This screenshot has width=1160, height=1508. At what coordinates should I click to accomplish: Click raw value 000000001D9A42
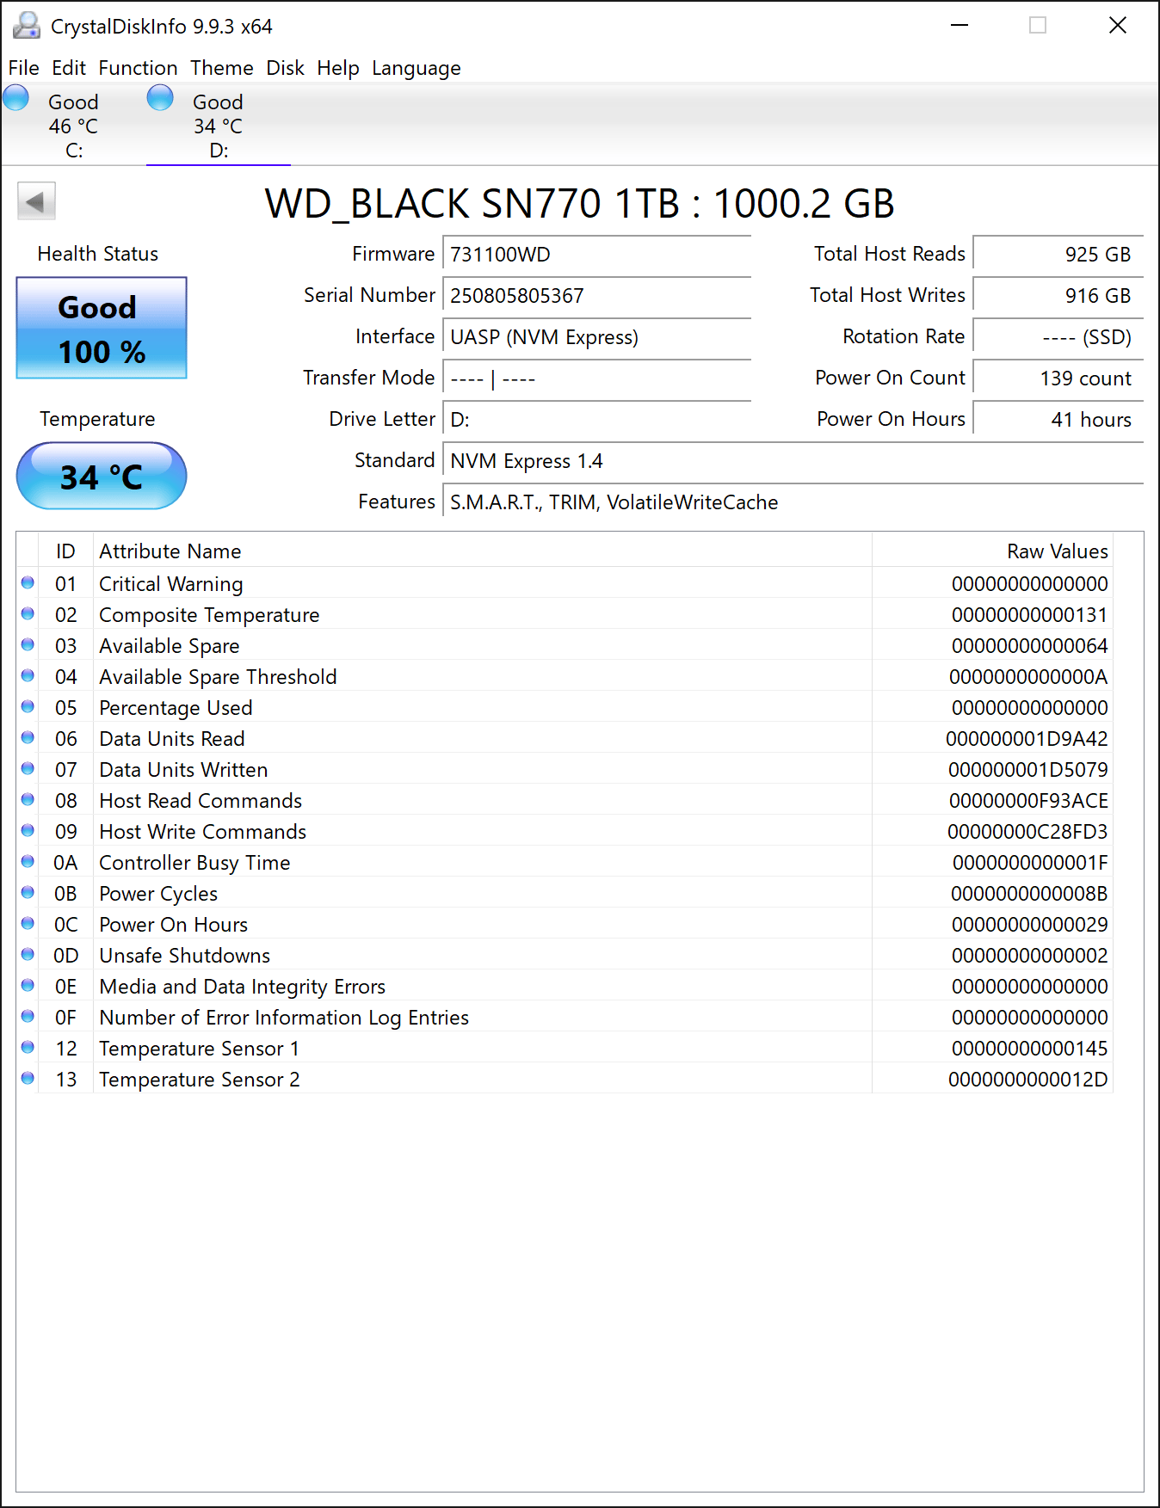(x=1027, y=739)
